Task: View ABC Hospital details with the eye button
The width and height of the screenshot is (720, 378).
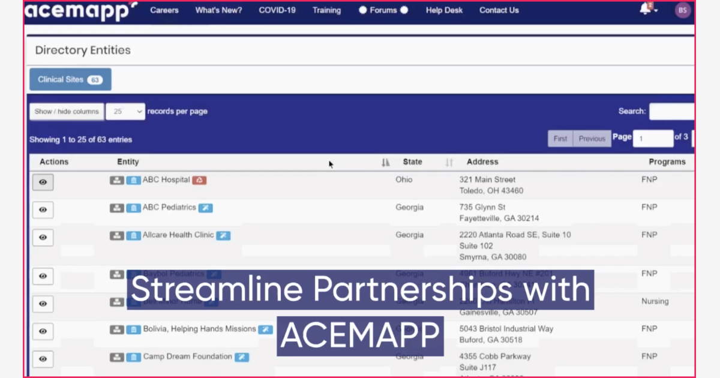Action: point(43,182)
